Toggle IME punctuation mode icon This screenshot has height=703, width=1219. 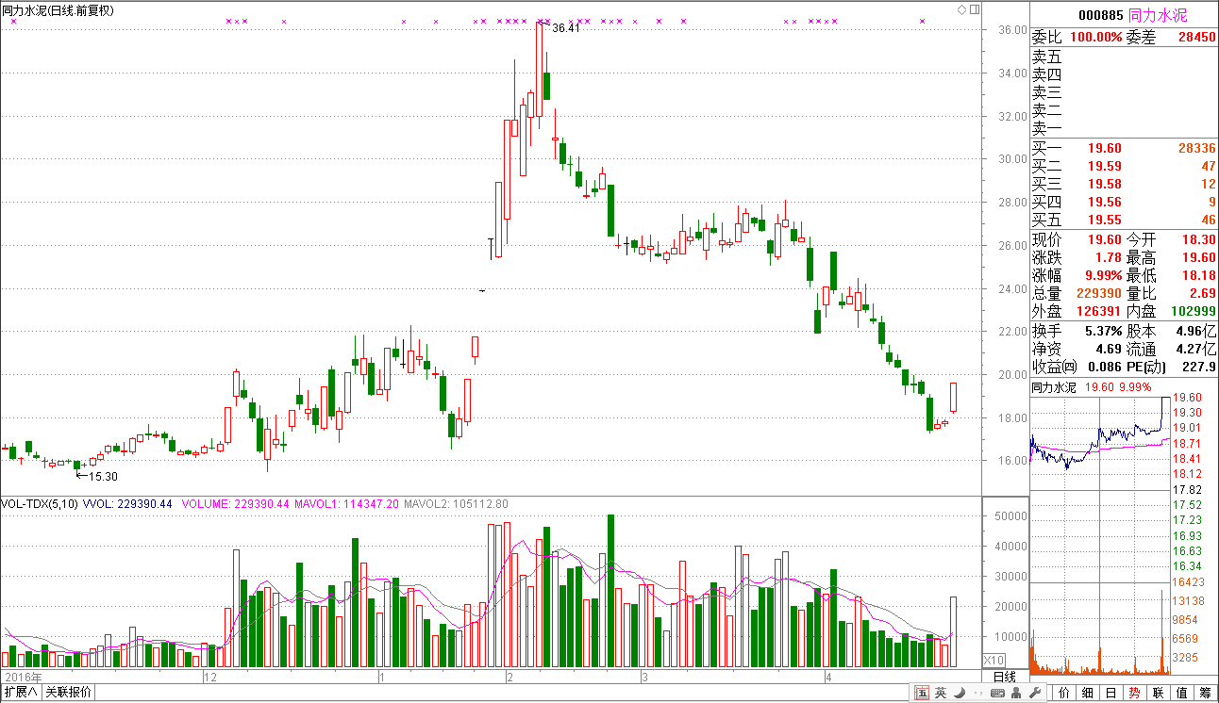[977, 694]
